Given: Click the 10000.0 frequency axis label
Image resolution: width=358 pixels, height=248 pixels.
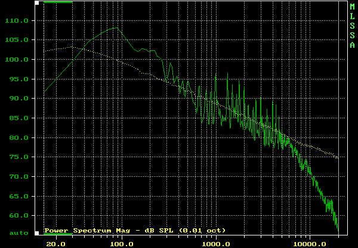Looking at the screenshot, I should click(x=310, y=244).
